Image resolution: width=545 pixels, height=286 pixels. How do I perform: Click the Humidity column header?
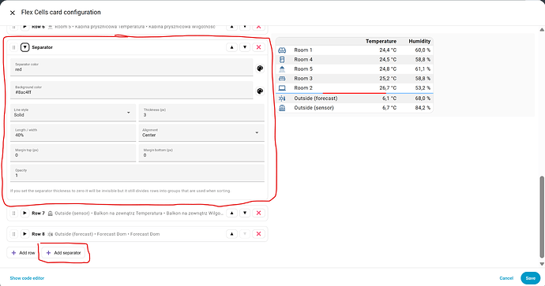coord(419,41)
